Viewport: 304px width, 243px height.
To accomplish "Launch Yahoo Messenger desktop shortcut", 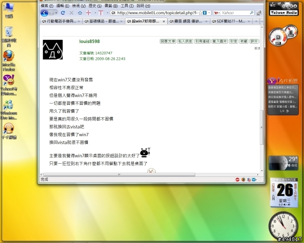I will click(x=9, y=85).
